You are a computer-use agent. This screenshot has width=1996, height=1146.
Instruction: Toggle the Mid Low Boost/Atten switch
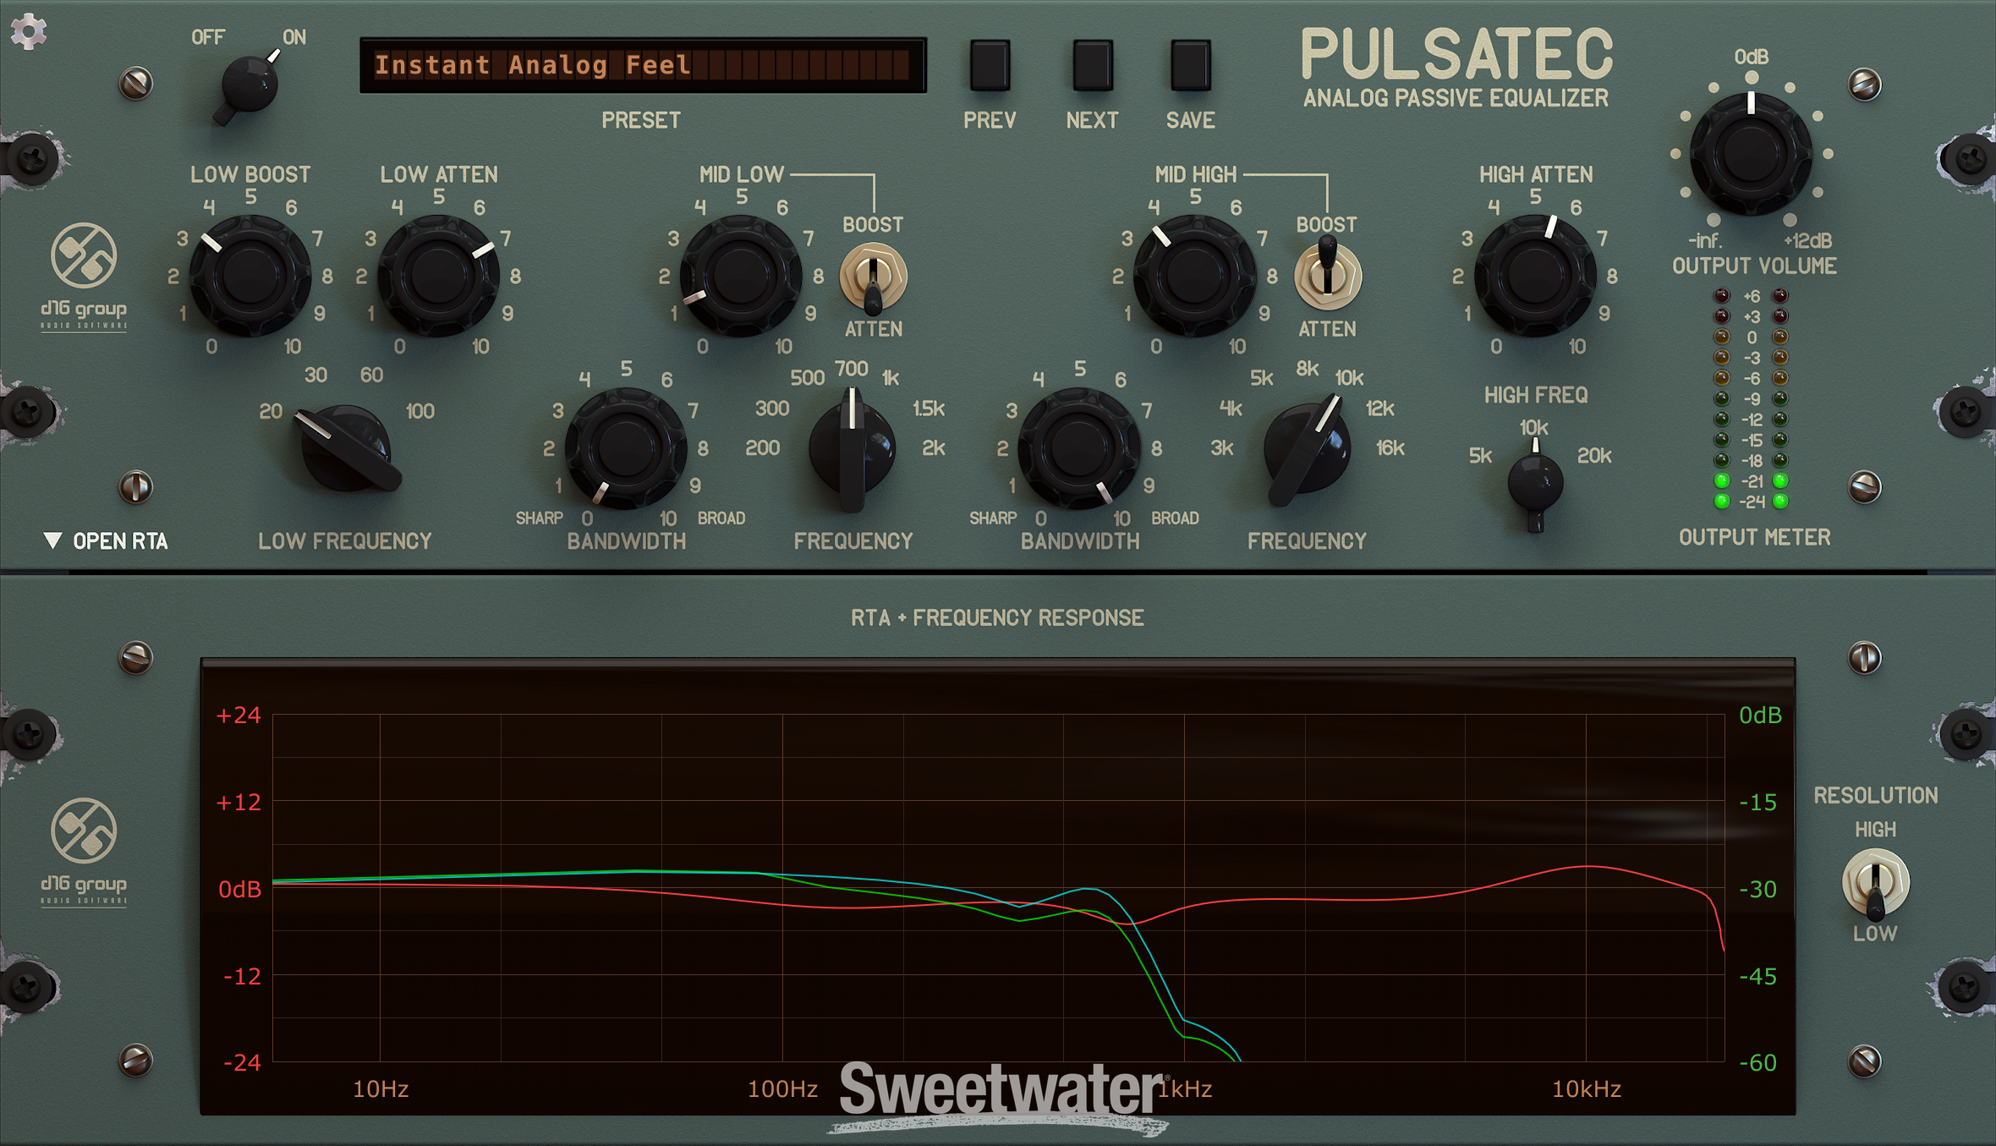coord(873,277)
